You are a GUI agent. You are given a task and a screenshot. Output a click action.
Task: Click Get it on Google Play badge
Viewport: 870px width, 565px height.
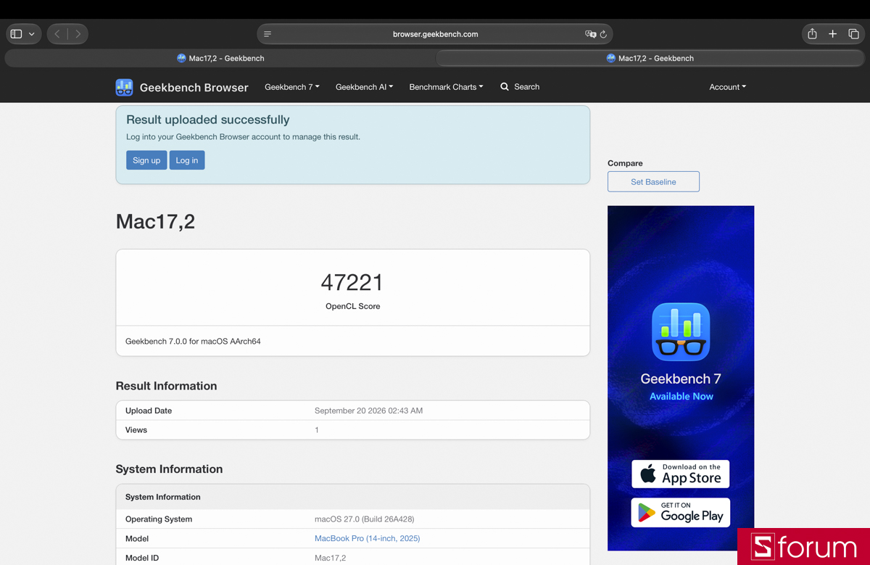pos(681,513)
